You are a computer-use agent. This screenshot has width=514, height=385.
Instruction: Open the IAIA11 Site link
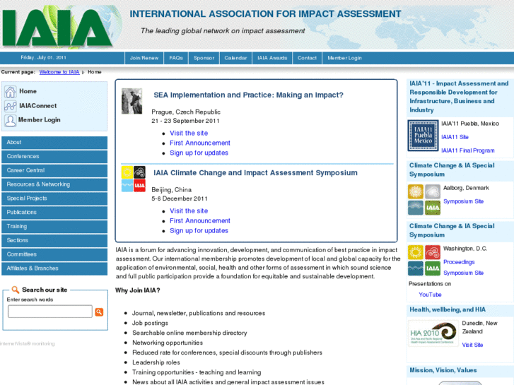tap(455, 137)
